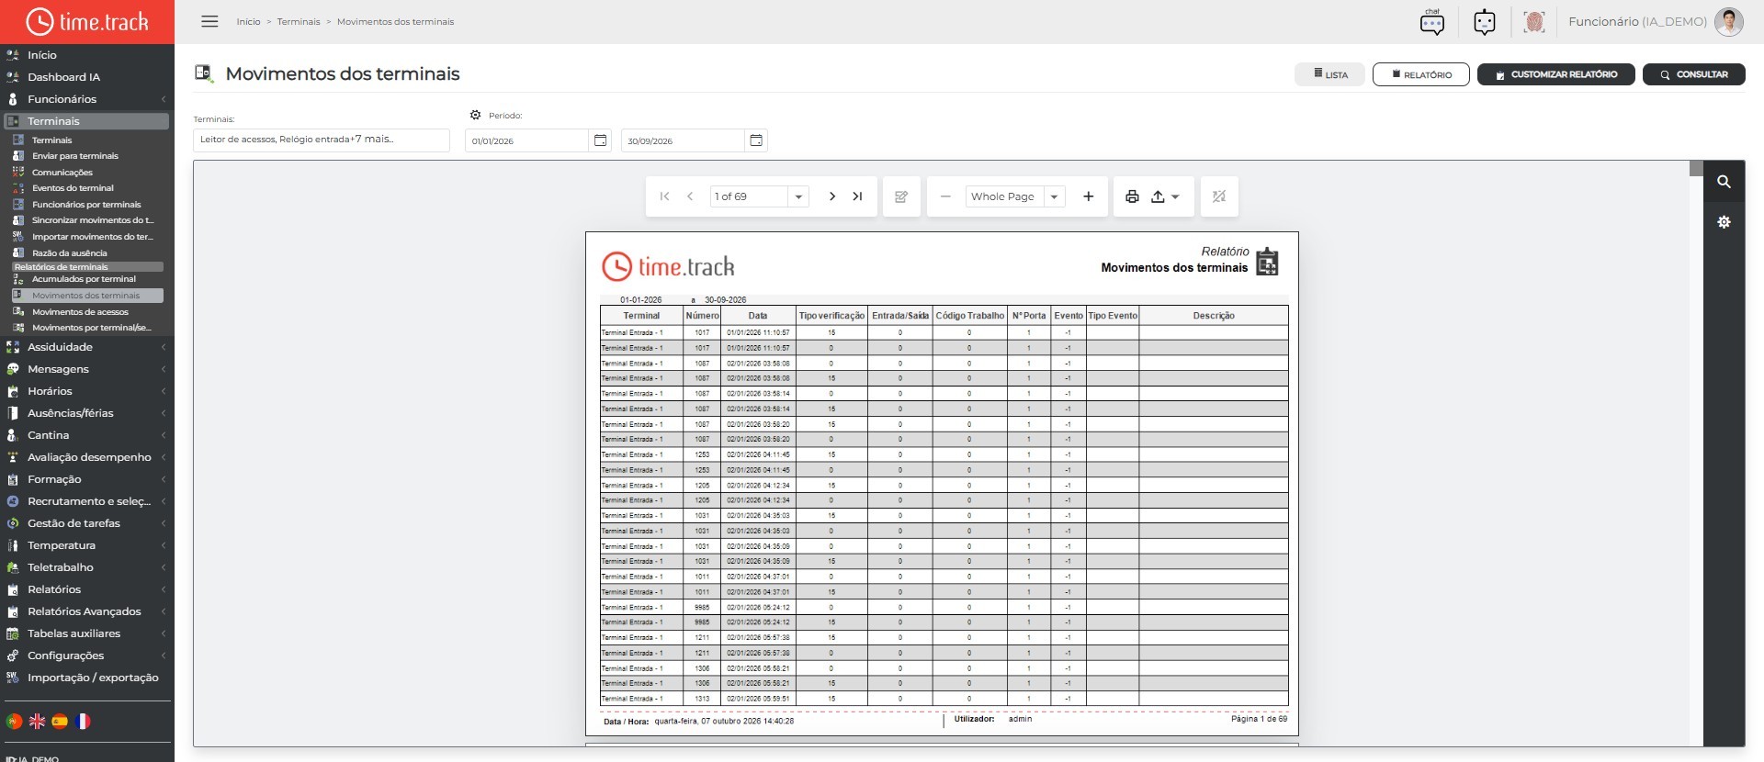This screenshot has width=1764, height=762.
Task: Open the start date calendar picker
Action: tap(600, 140)
